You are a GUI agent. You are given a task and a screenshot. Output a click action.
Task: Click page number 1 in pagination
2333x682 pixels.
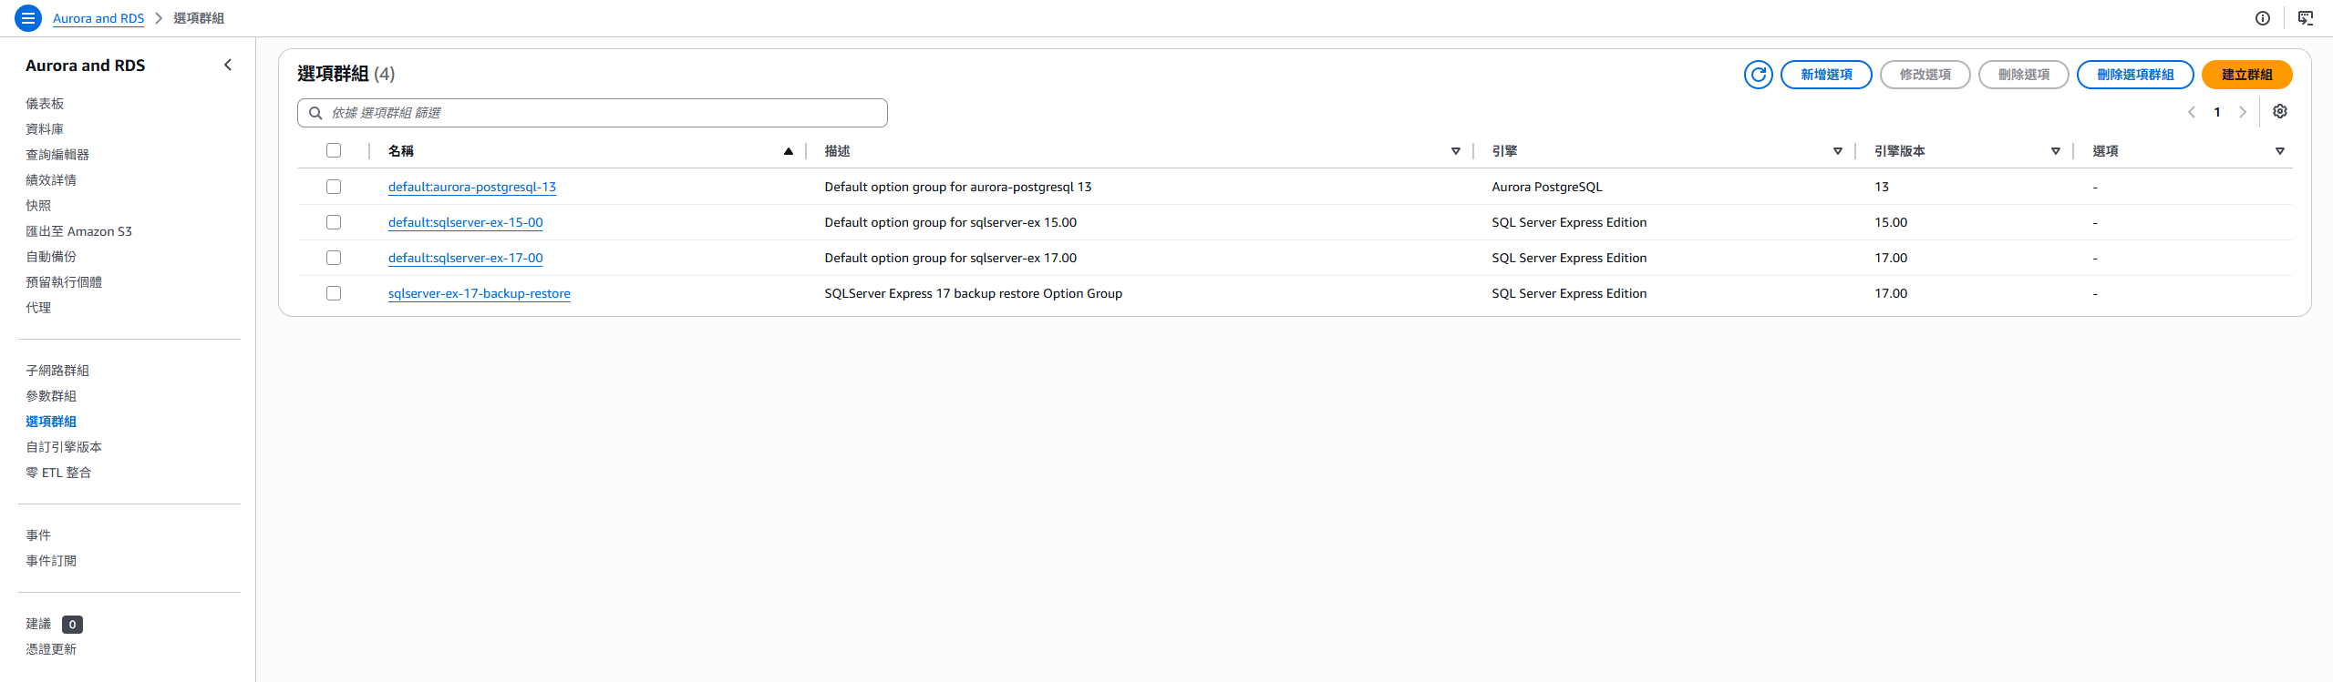click(2217, 112)
